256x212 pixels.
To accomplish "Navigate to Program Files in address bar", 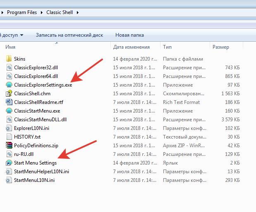I will tap(22, 12).
